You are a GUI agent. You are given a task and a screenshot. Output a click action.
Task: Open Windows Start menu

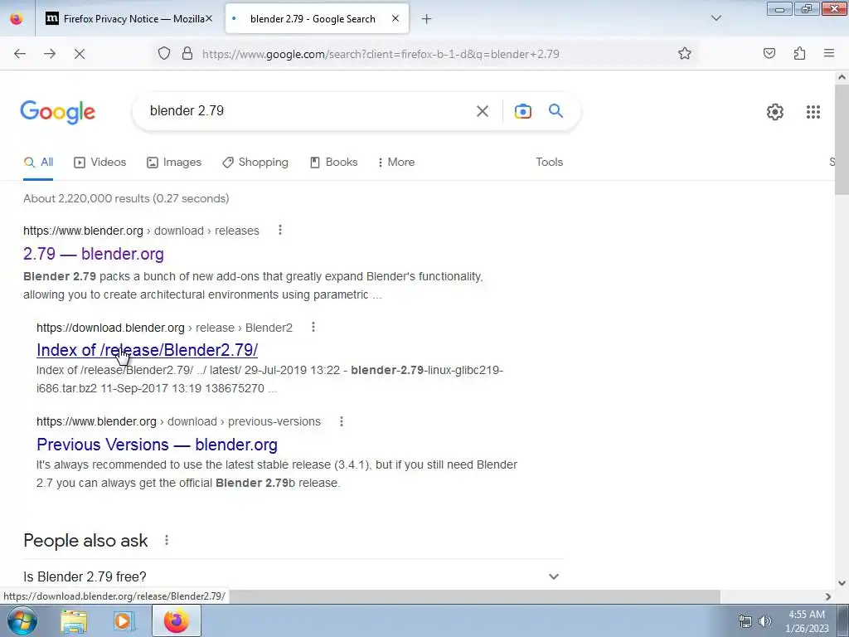(22, 620)
